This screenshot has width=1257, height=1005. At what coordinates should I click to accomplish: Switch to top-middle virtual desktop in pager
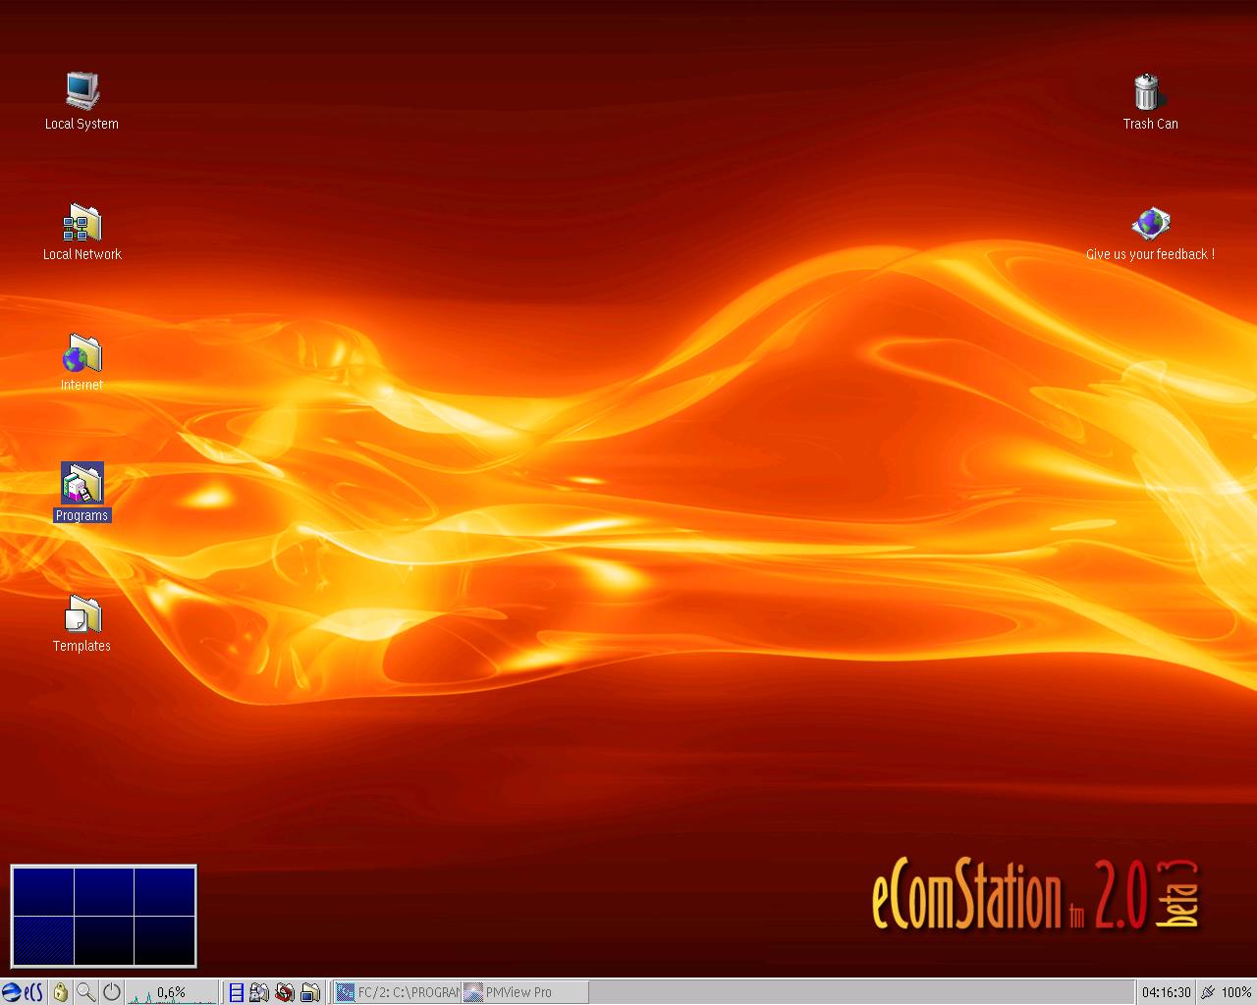click(x=104, y=891)
